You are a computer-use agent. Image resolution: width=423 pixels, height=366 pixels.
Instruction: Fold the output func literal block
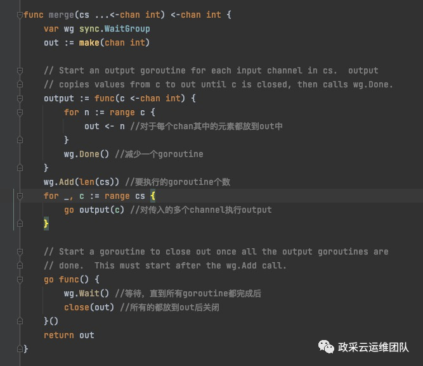[20, 98]
